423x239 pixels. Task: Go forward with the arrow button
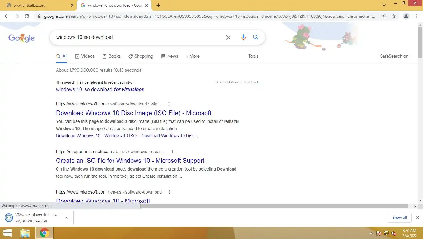17,16
